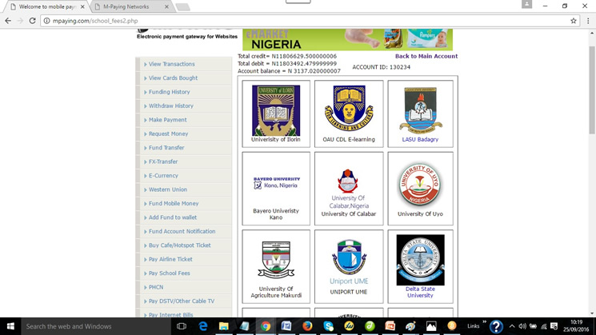Image resolution: width=596 pixels, height=335 pixels.
Task: Open Fund Account Notification
Action: (182, 231)
